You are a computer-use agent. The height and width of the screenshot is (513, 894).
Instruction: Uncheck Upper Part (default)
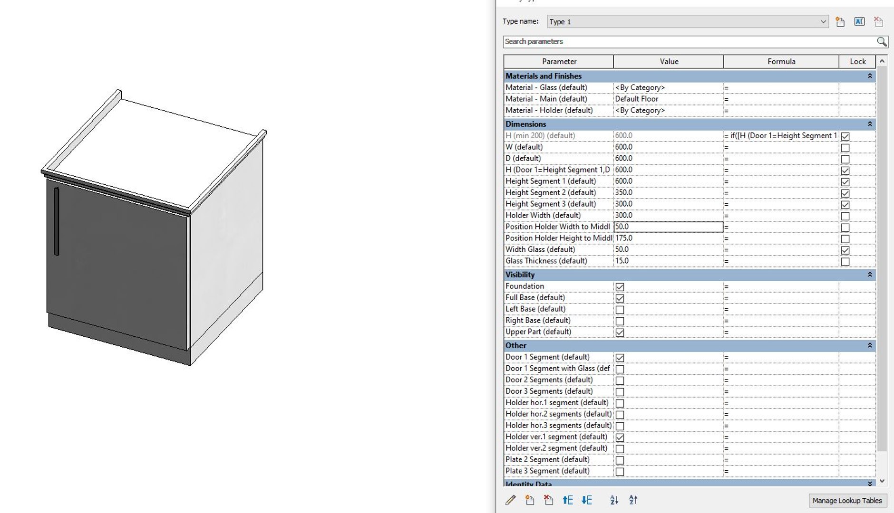pos(620,332)
